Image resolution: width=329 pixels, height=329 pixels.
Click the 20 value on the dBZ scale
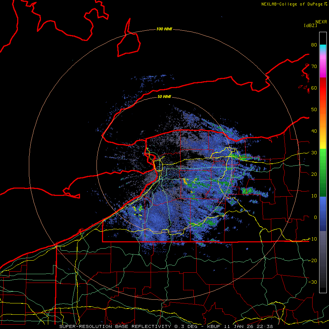coord(314,174)
